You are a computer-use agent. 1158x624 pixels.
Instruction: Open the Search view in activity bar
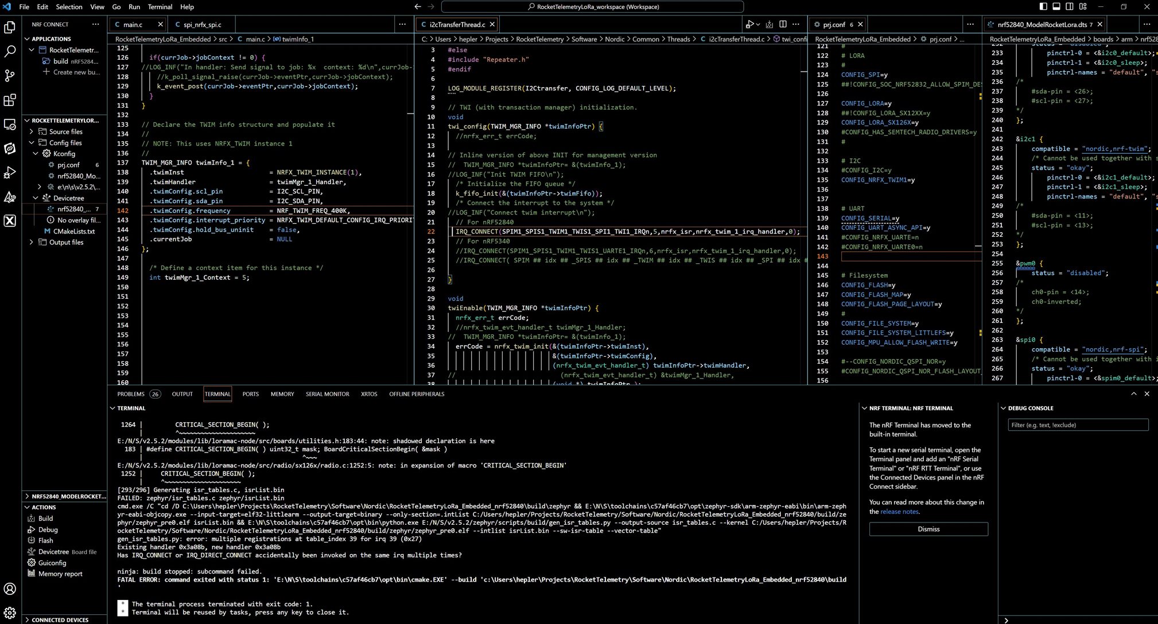(10, 52)
